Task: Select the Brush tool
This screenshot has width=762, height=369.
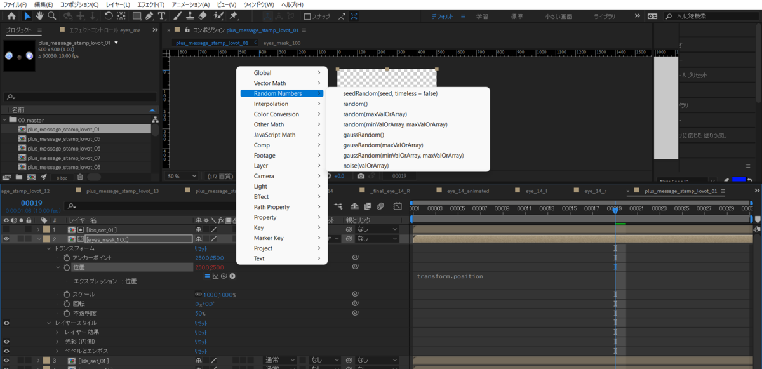Action: pyautogui.click(x=178, y=16)
